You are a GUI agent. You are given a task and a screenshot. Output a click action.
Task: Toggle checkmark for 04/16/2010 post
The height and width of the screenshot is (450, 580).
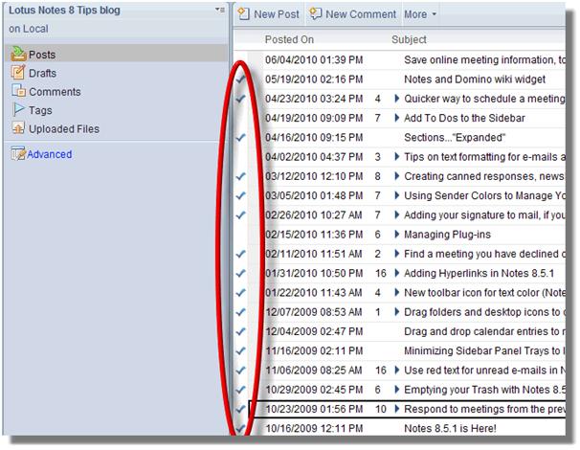(x=241, y=138)
